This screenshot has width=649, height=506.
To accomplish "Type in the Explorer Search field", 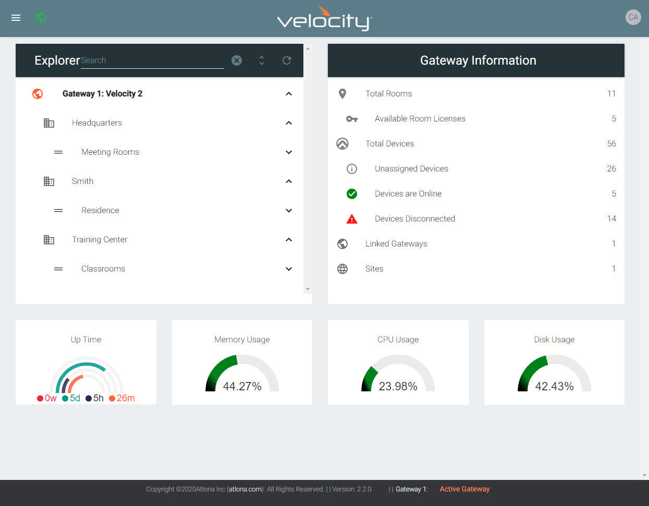I will (152, 61).
